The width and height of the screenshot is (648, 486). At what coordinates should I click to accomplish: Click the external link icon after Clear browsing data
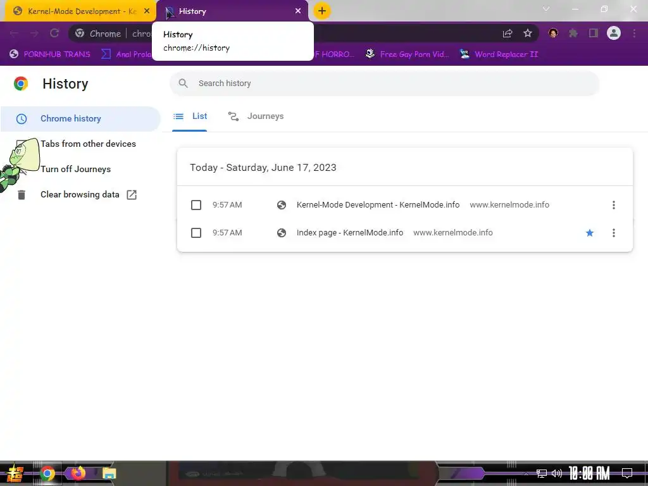coord(132,195)
